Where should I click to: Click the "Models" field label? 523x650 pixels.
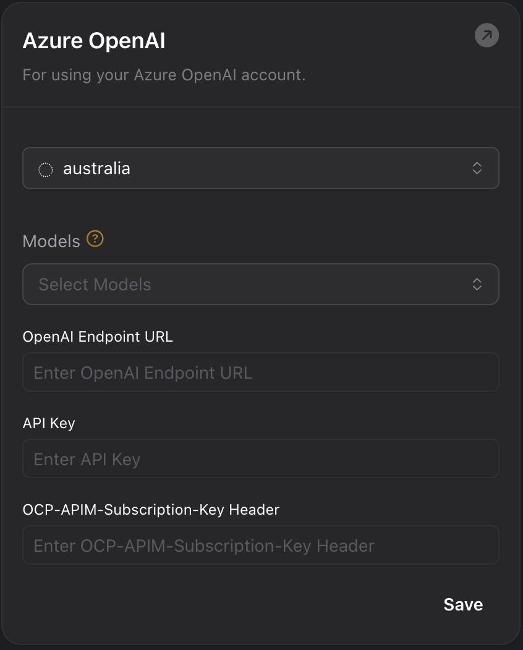pyautogui.click(x=51, y=241)
